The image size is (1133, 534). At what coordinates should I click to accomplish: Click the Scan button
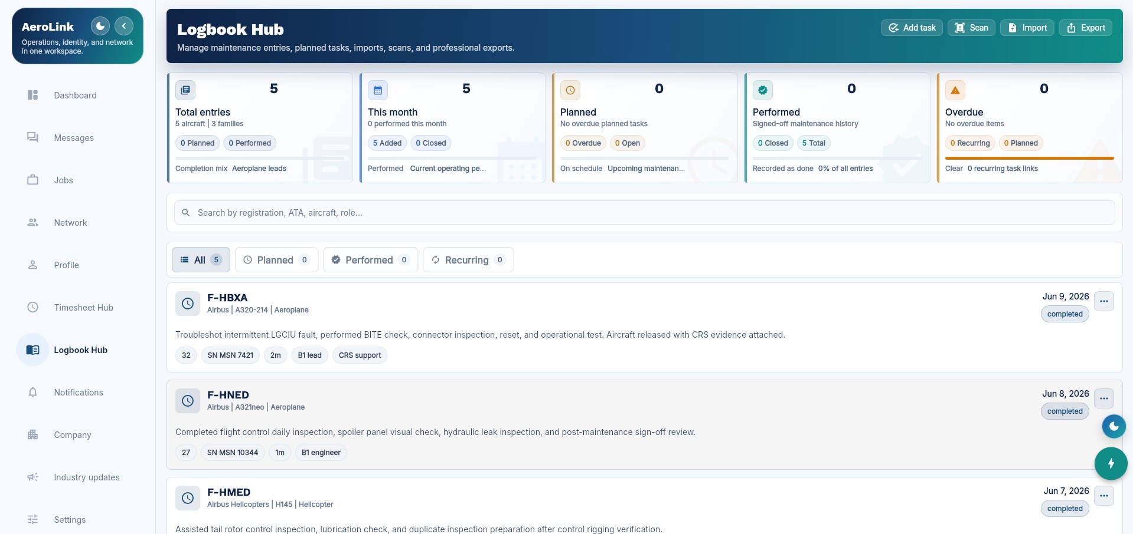click(x=971, y=28)
